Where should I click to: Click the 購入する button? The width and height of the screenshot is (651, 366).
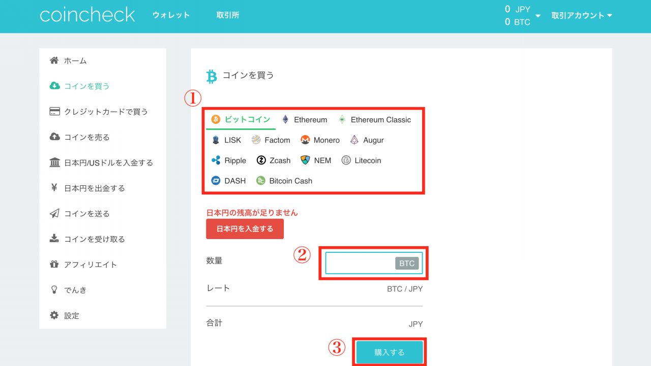tap(390, 352)
